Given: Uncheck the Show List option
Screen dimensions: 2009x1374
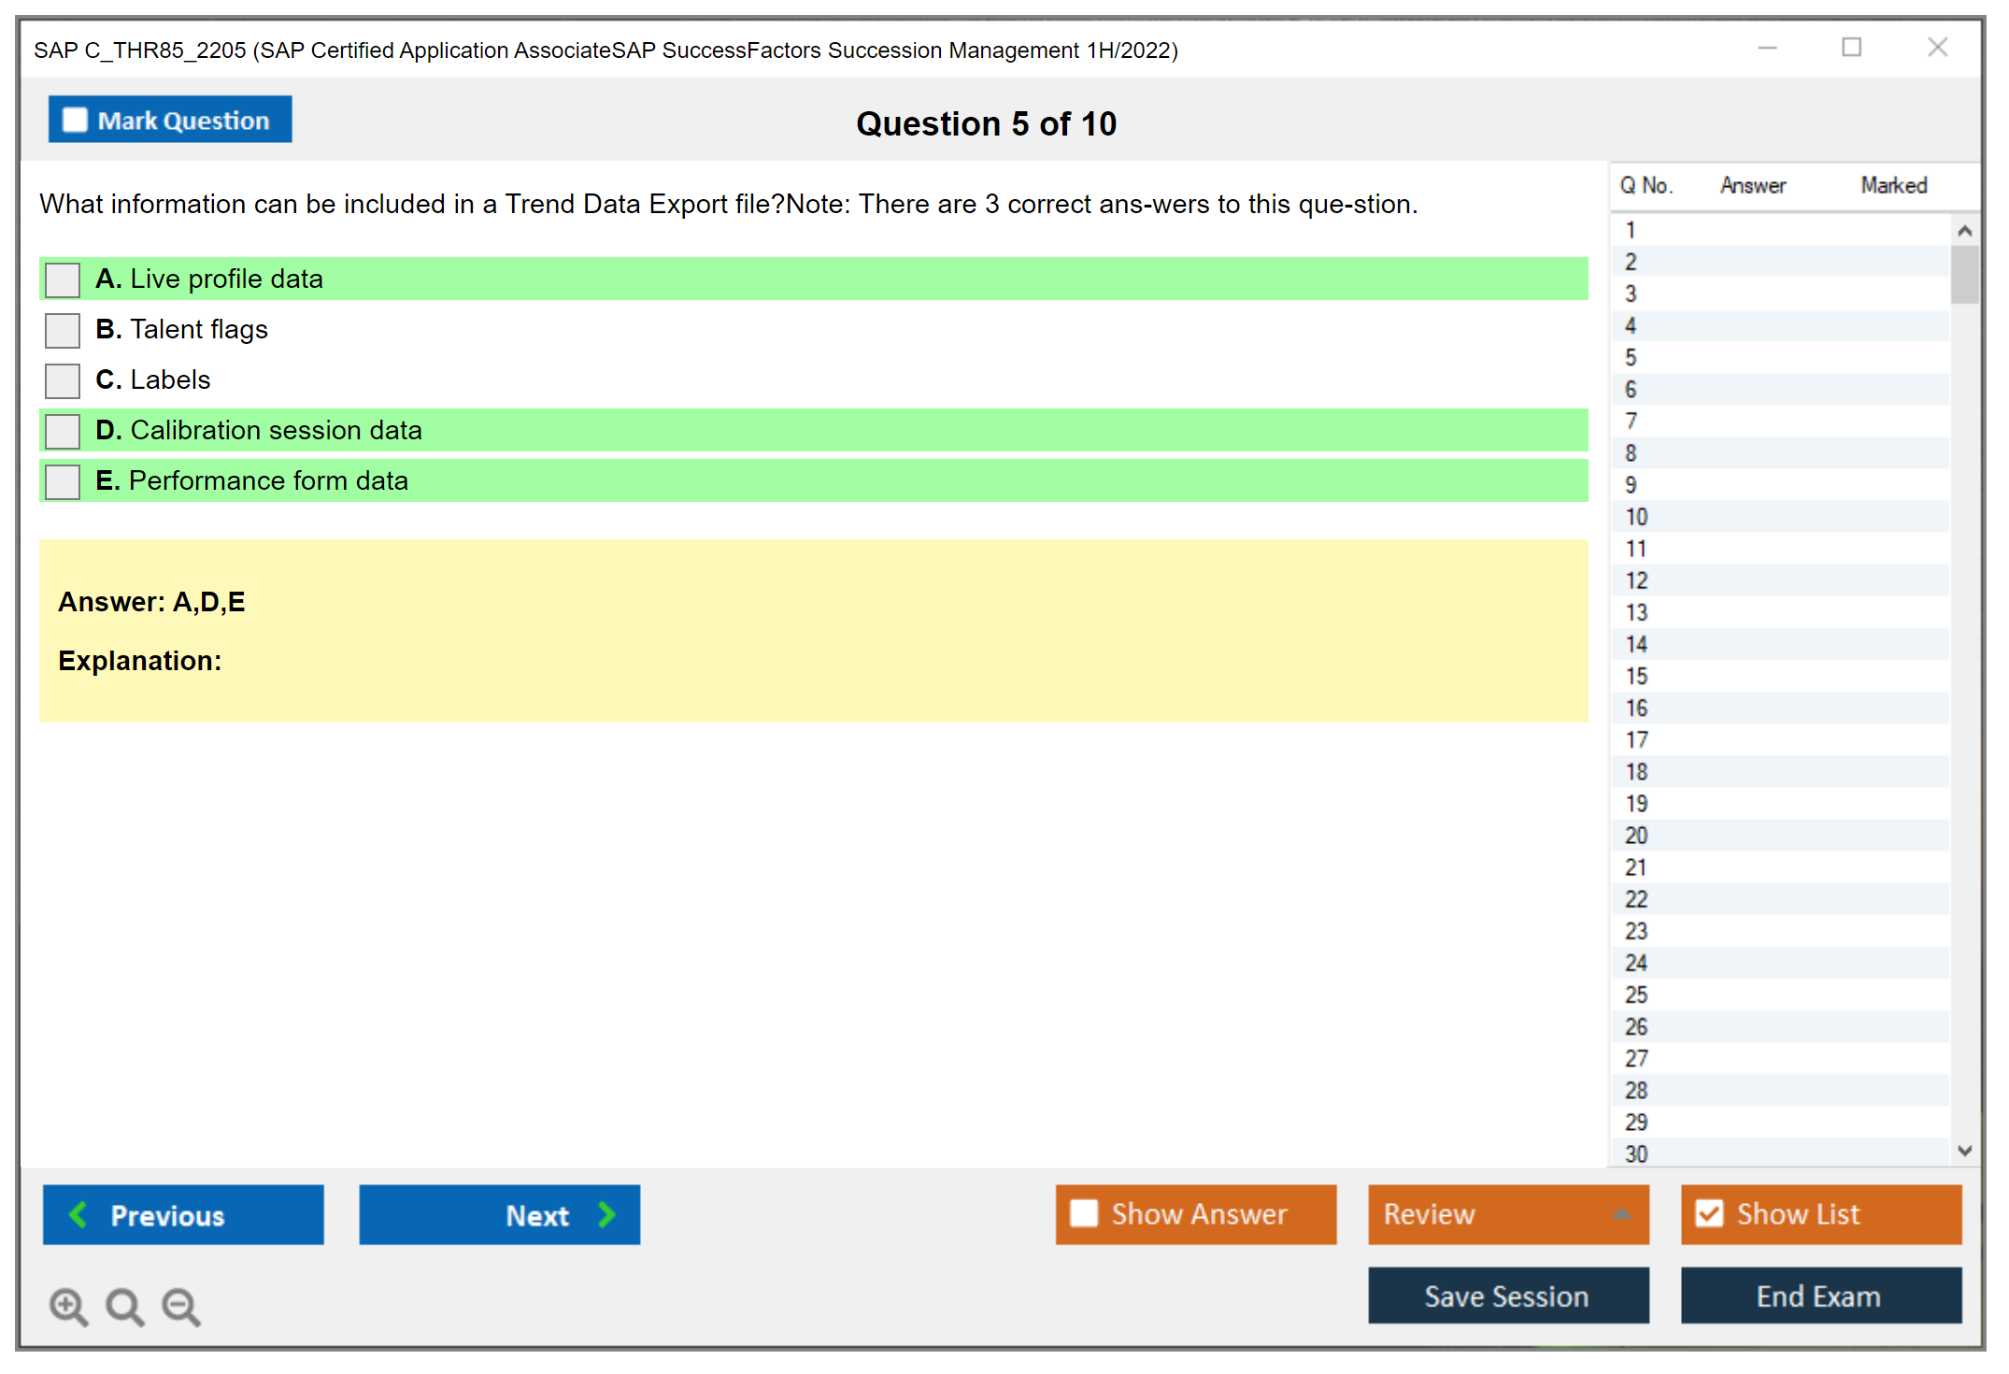Looking at the screenshot, I should point(1709,1213).
